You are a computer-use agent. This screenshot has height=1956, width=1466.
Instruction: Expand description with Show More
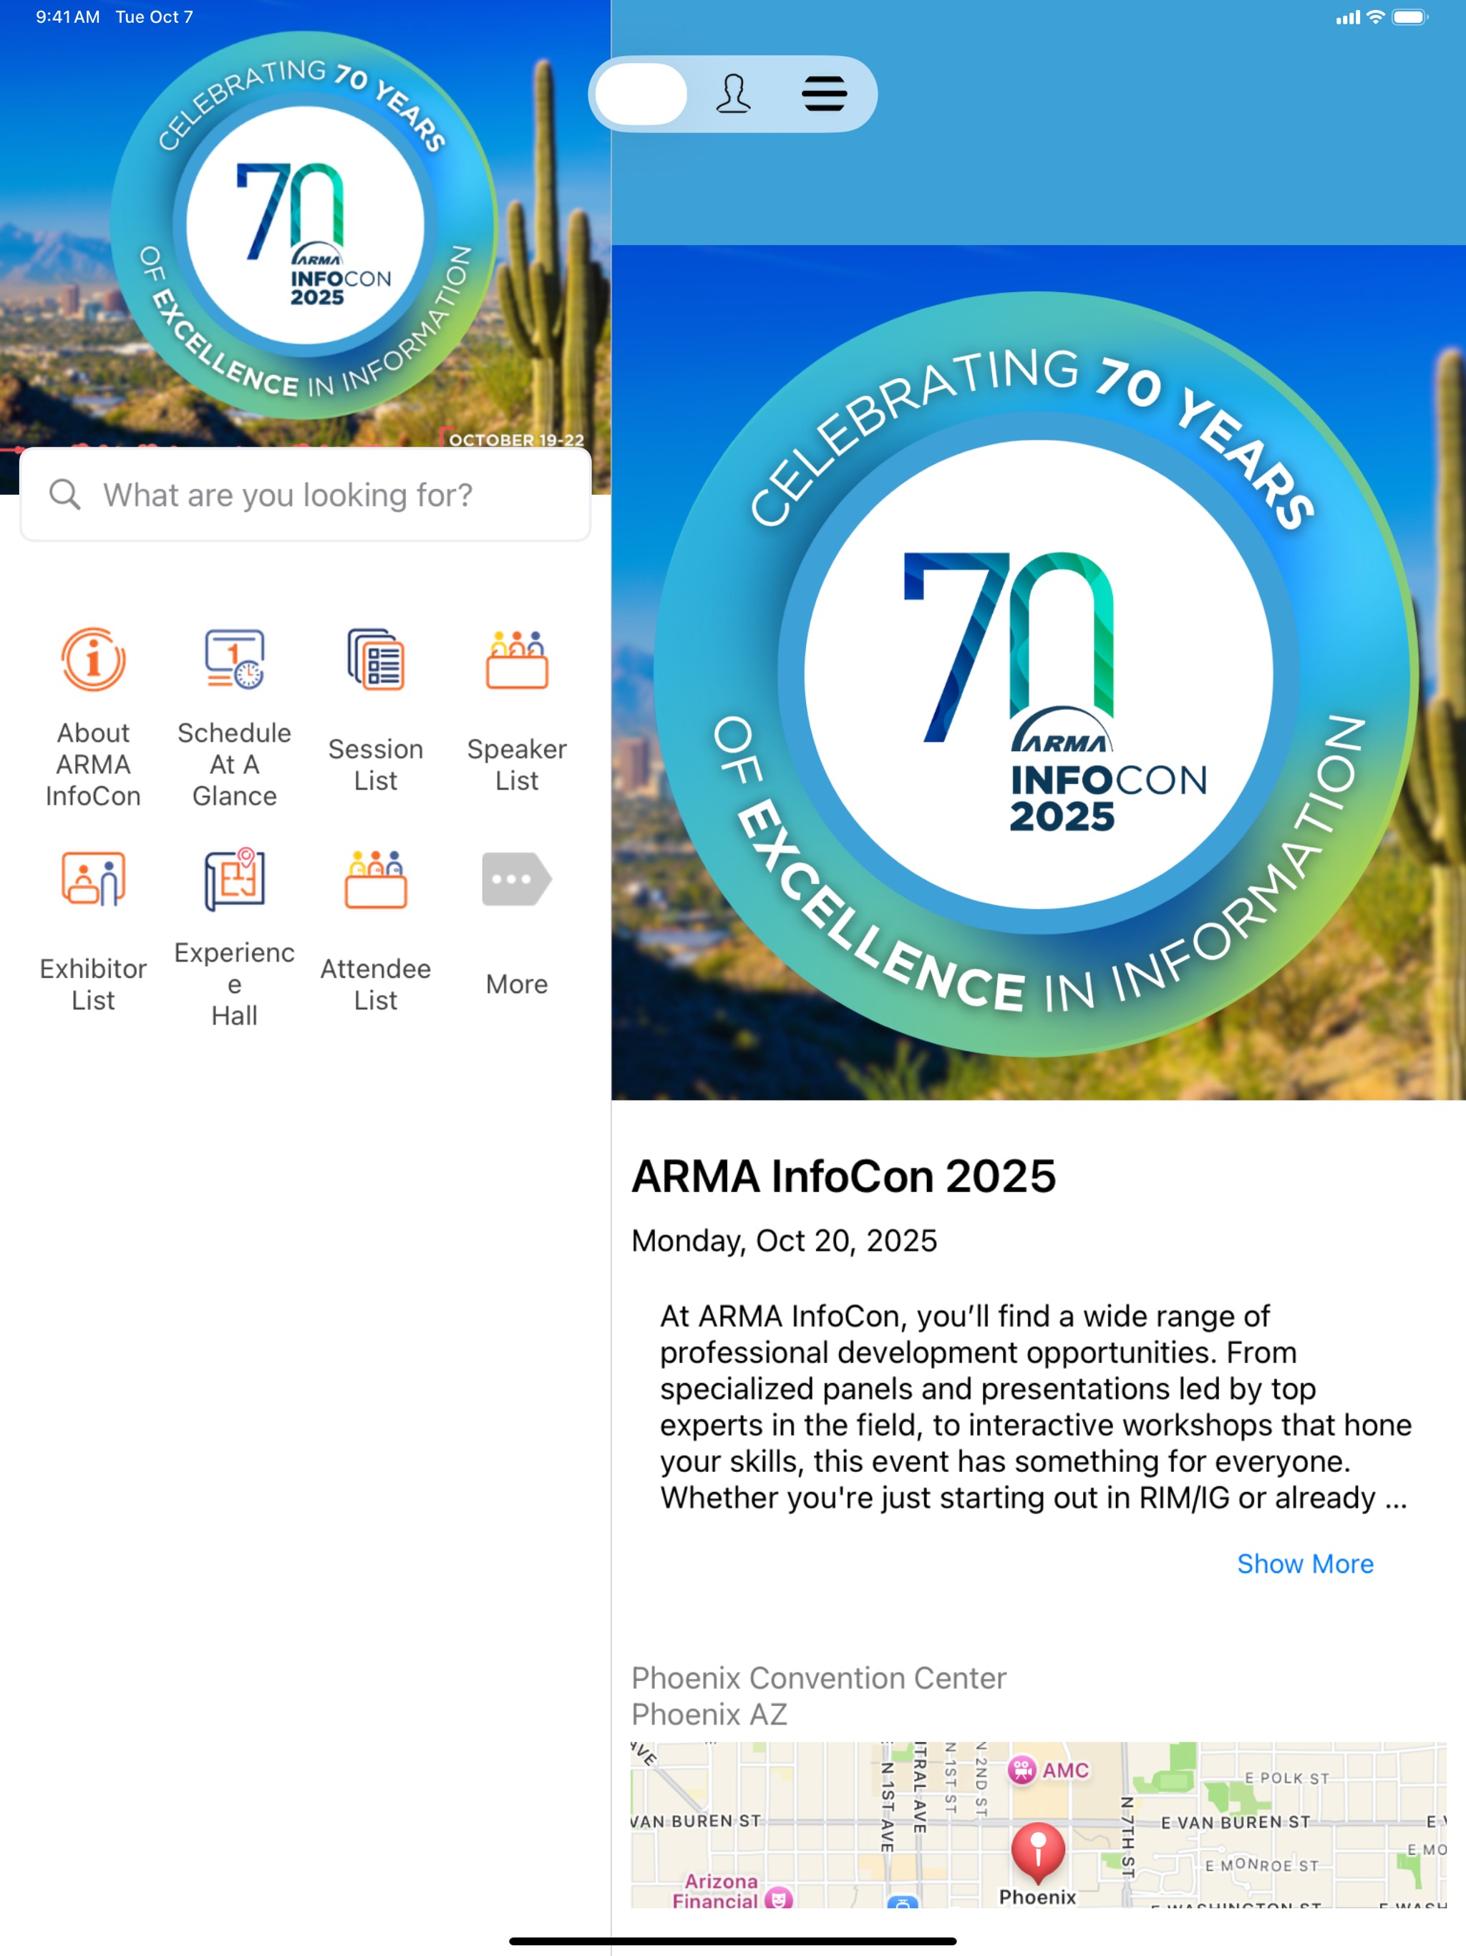coord(1305,1564)
